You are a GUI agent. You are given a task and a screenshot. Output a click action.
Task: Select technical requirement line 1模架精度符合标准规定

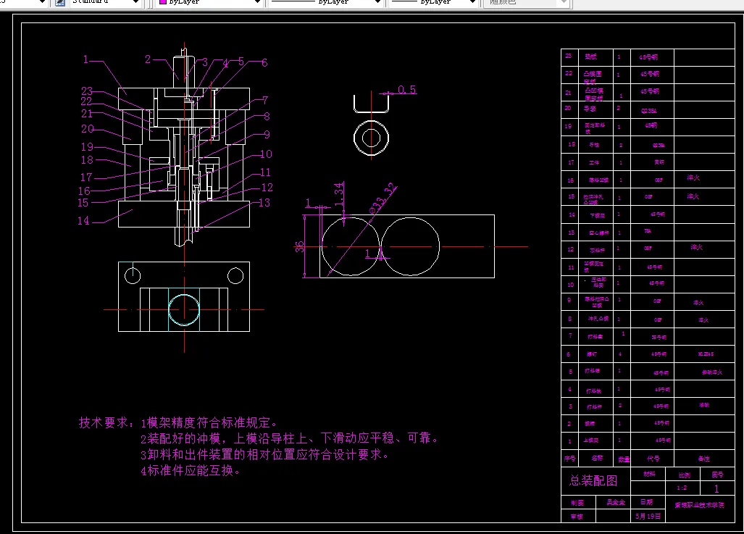pyautogui.click(x=209, y=422)
